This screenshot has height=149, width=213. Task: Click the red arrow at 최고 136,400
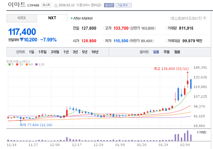[188, 72]
